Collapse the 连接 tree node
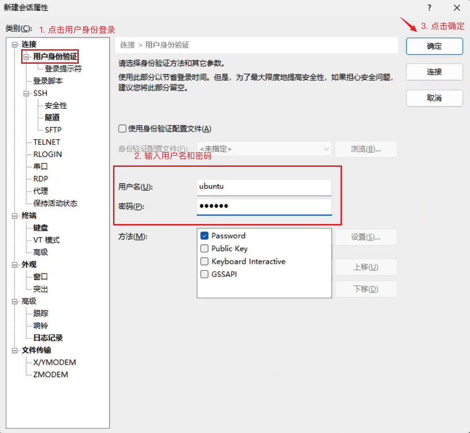This screenshot has height=433, width=470. (15, 45)
